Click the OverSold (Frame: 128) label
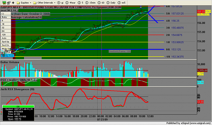Screen dimensions: 212x125 click(120, 51)
